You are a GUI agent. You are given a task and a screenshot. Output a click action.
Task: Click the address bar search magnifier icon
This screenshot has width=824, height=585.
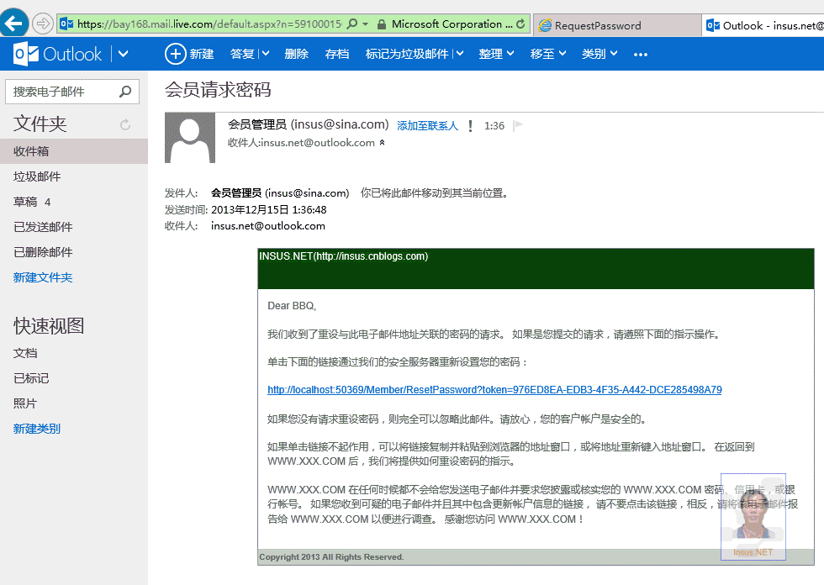tap(352, 24)
